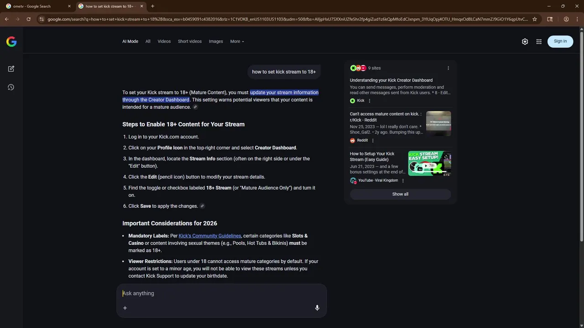
Task: Open Can't access mature content Reddit result
Action: pyautogui.click(x=386, y=117)
